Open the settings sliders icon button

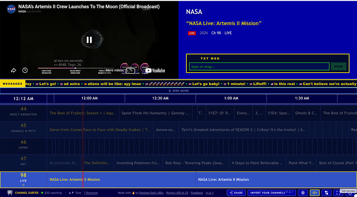(327, 193)
